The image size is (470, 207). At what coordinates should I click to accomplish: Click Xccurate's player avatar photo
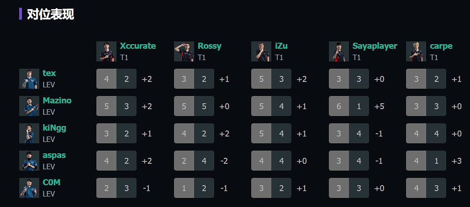(106, 51)
